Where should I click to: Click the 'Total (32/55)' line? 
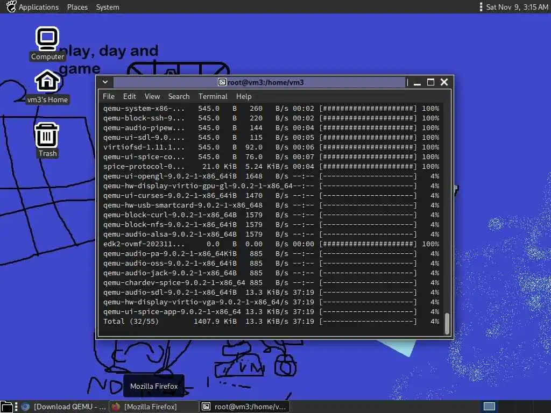point(271,322)
